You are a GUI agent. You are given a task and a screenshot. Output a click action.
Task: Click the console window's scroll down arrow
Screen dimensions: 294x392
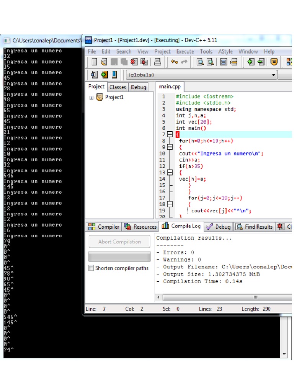(x=284, y=354)
